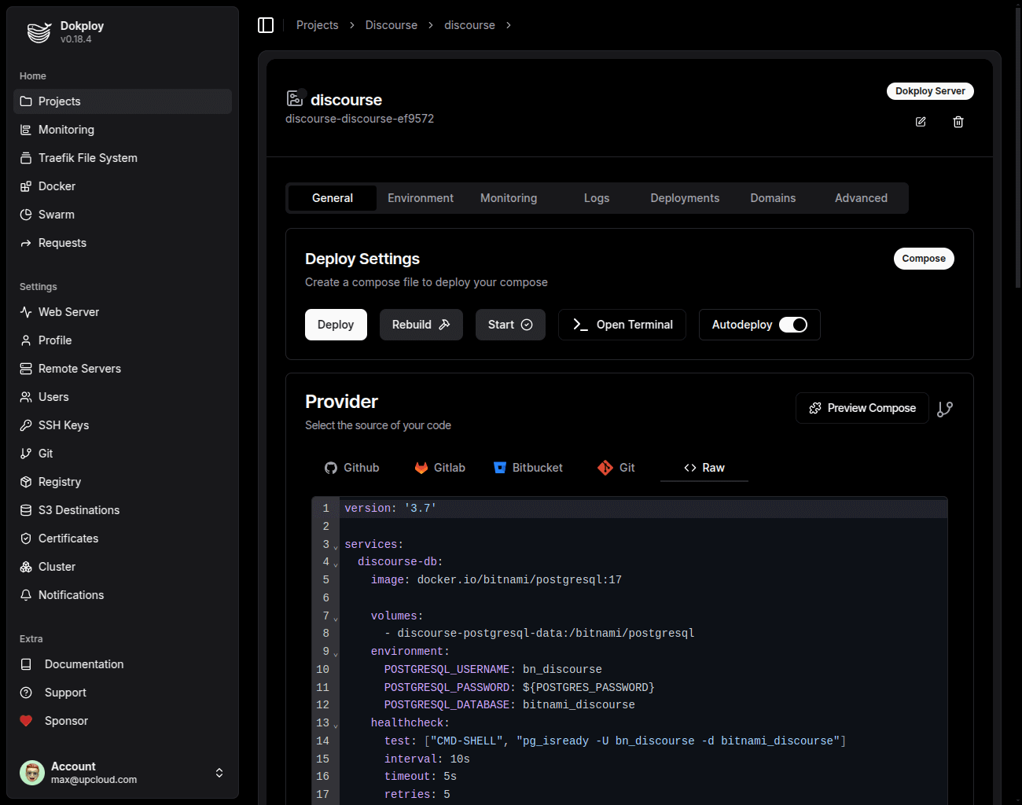Viewport: 1022px width, 805px height.
Task: Click the Dokploy logo
Action: point(38,31)
